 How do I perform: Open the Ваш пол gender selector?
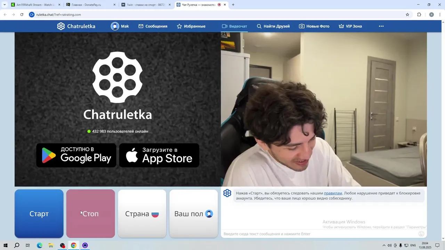tap(194, 214)
